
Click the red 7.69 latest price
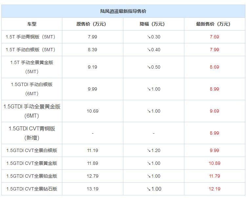tap(214, 37)
